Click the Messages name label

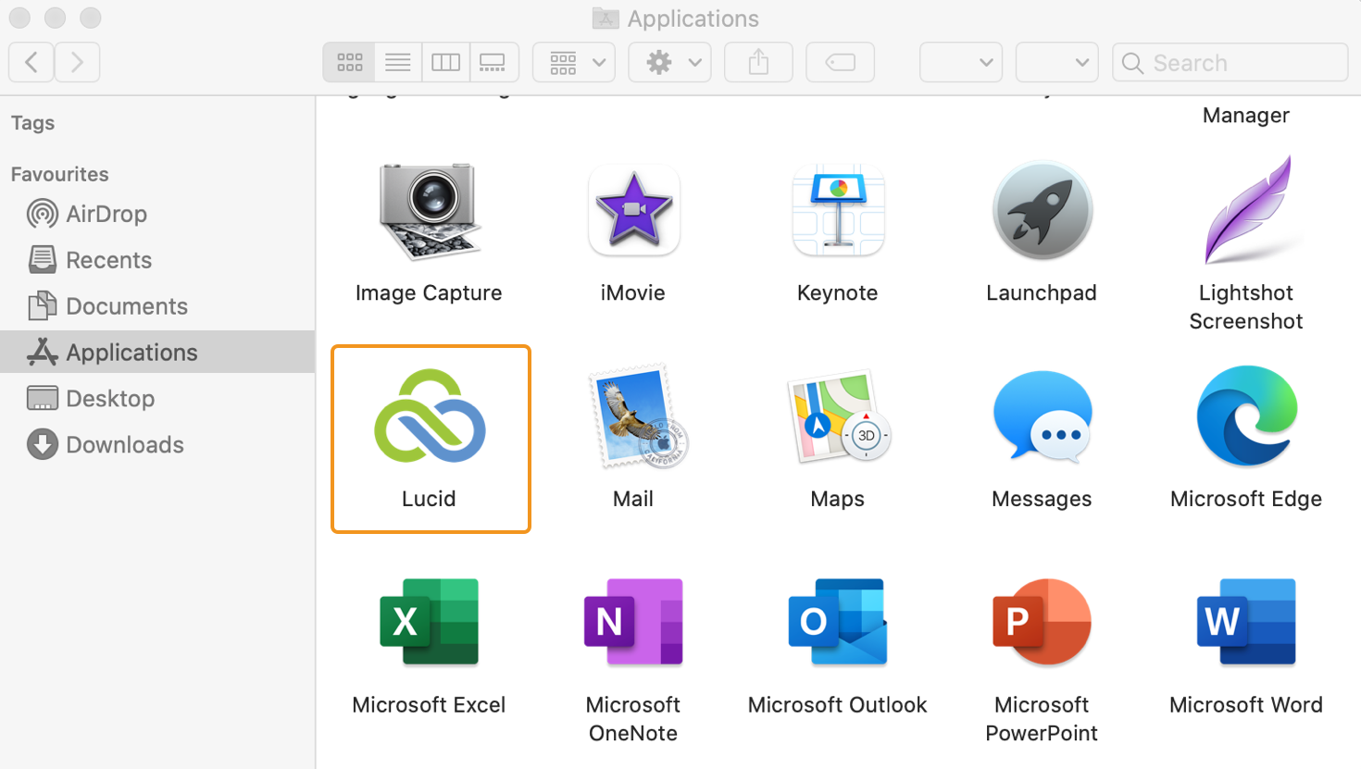pyautogui.click(x=1042, y=499)
